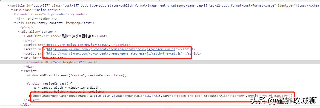The width and height of the screenshot is (320, 108).
Task: Collapse the div entry-content node
Action: (15, 23)
